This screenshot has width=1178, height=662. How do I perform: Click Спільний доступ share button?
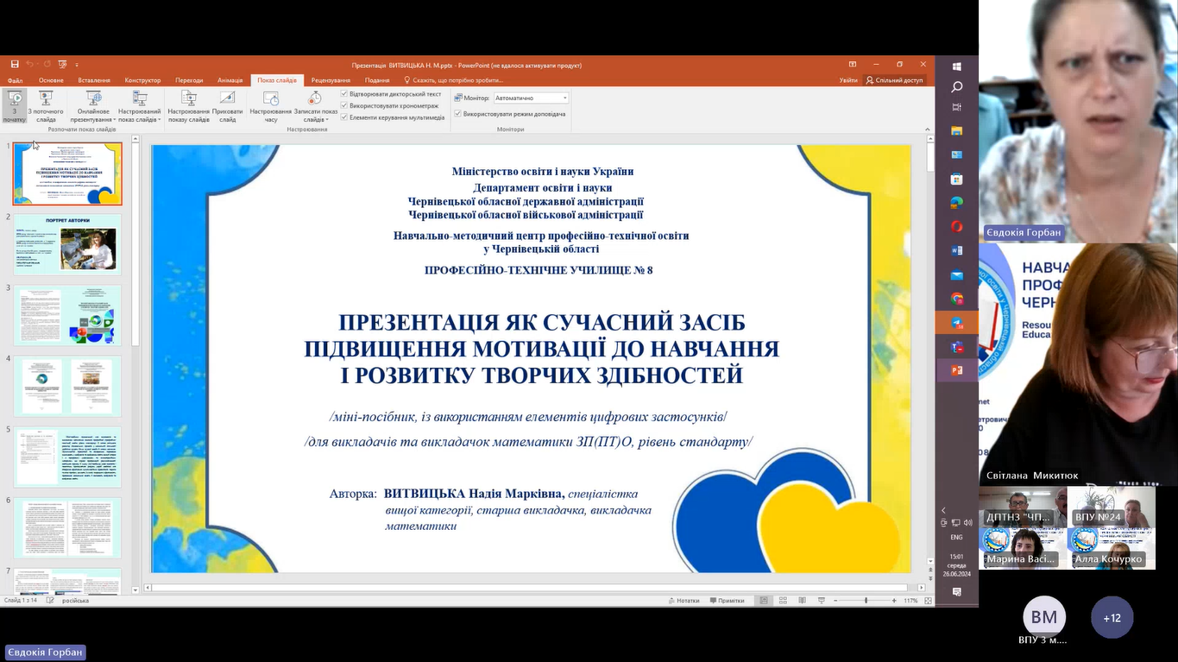coord(894,80)
